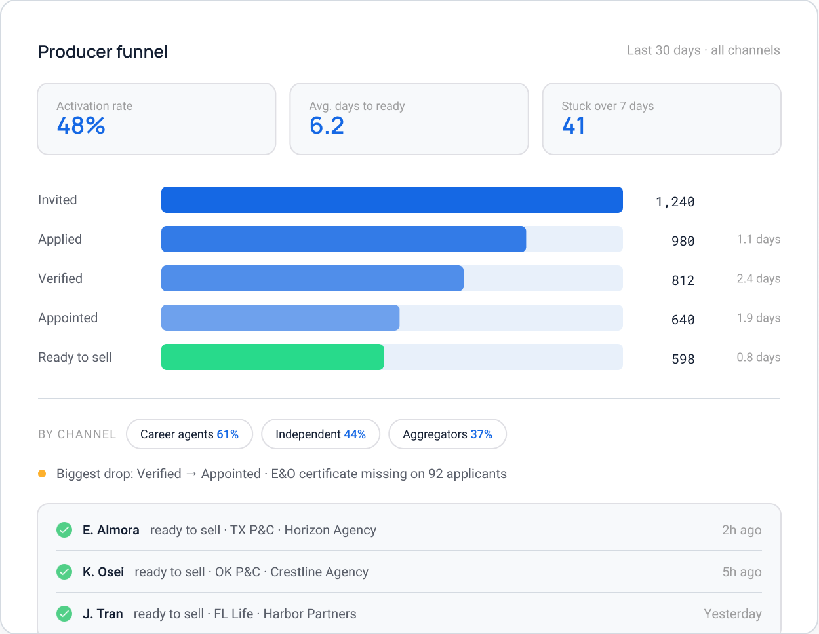Click the BY CHANNEL label

tap(77, 434)
